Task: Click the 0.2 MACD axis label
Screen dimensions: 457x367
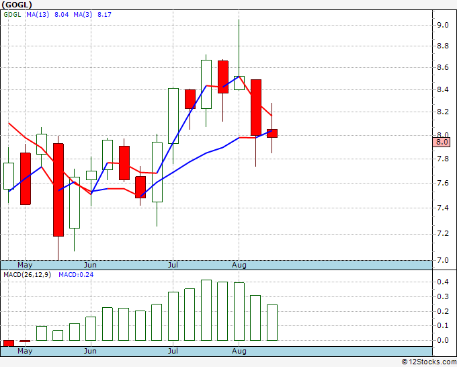Action: tap(442, 311)
